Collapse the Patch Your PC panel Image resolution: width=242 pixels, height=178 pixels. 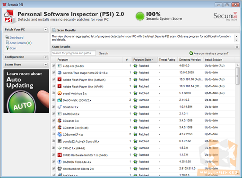pyautogui.click(x=45, y=30)
